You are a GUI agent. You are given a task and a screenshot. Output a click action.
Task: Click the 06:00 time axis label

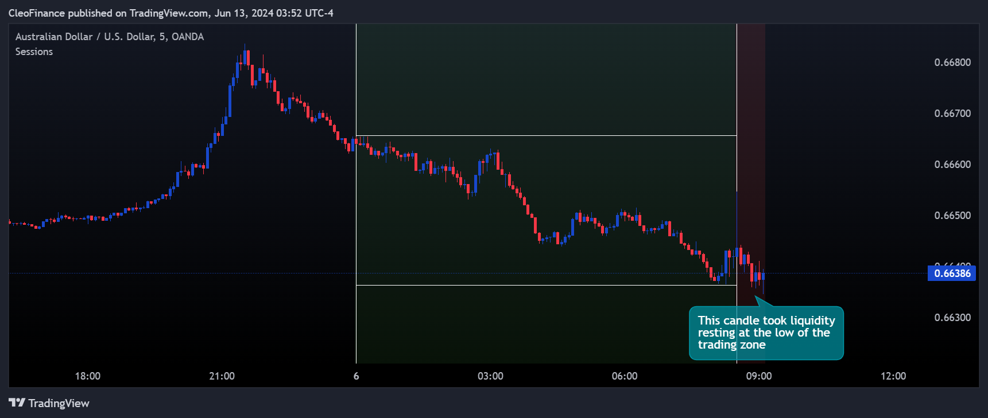[625, 376]
